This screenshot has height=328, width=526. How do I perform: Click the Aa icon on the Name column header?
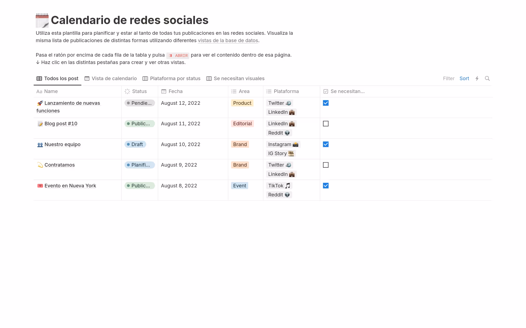click(x=39, y=91)
